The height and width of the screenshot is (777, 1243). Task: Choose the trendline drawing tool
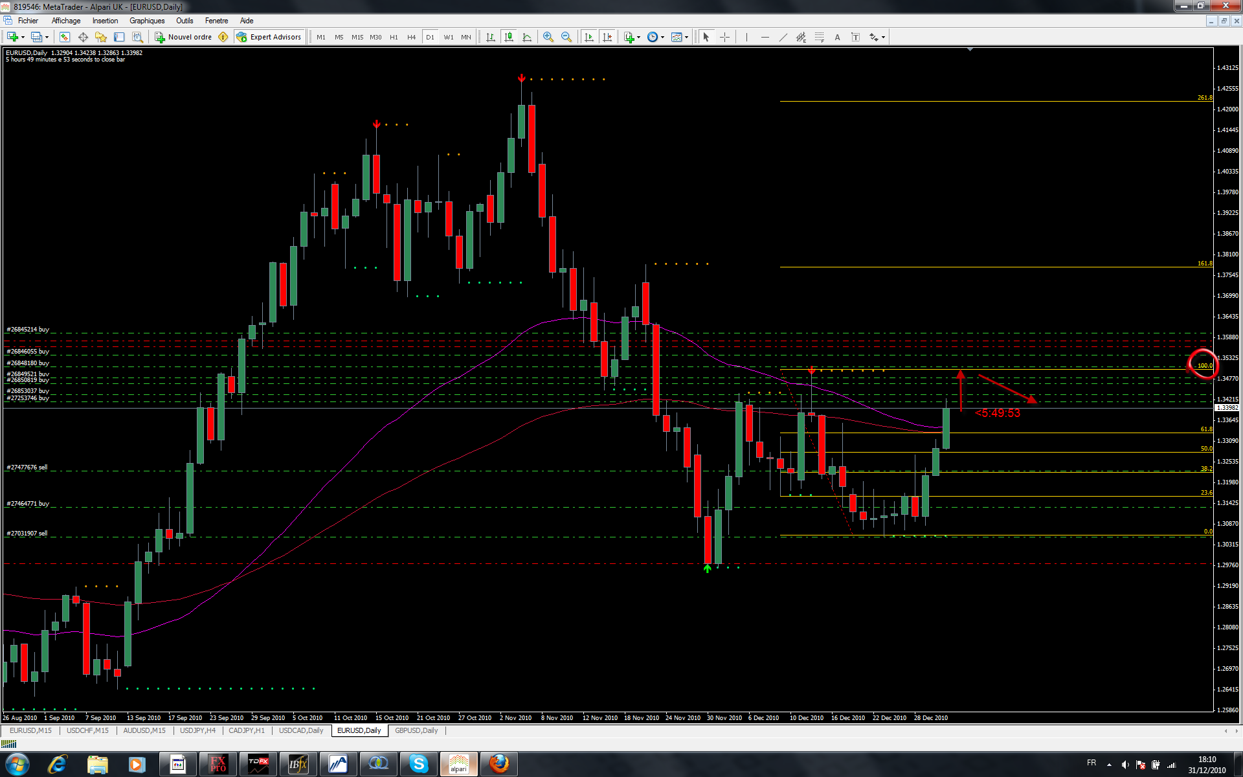tap(783, 37)
